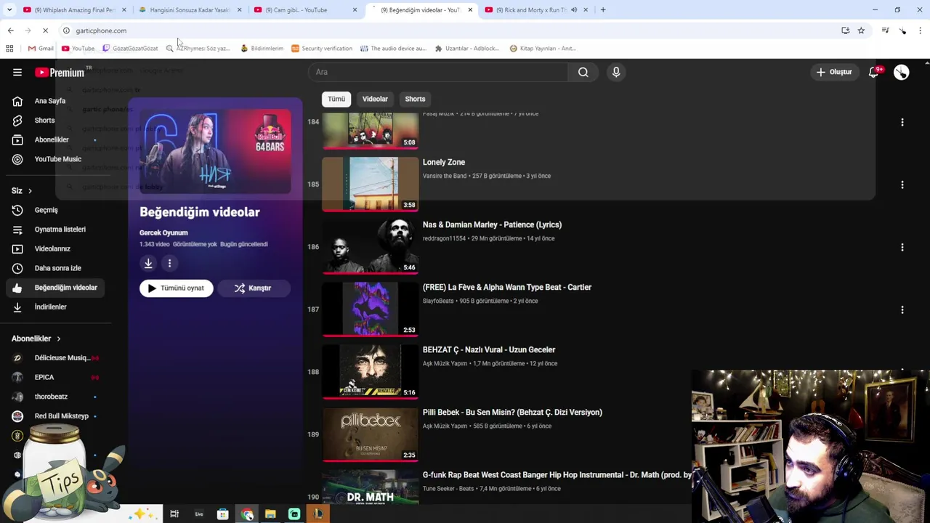Open YouTube Music in the sidebar
This screenshot has height=523, width=930.
pos(55,159)
